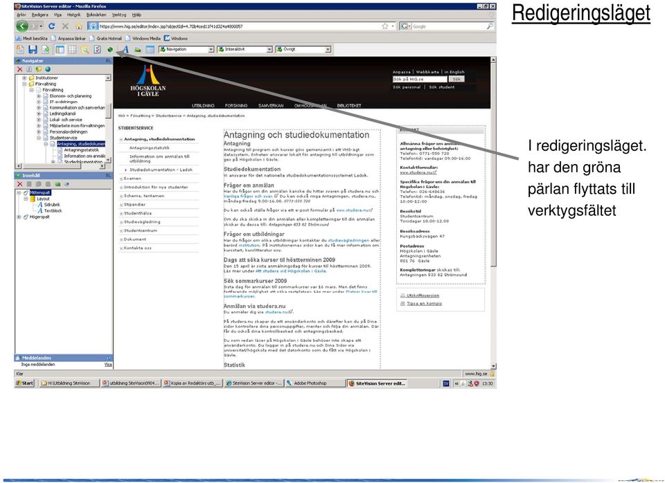The width and height of the screenshot is (665, 483).
Task: Select Textblock module in Innehåll tree
Action: pos(53,210)
